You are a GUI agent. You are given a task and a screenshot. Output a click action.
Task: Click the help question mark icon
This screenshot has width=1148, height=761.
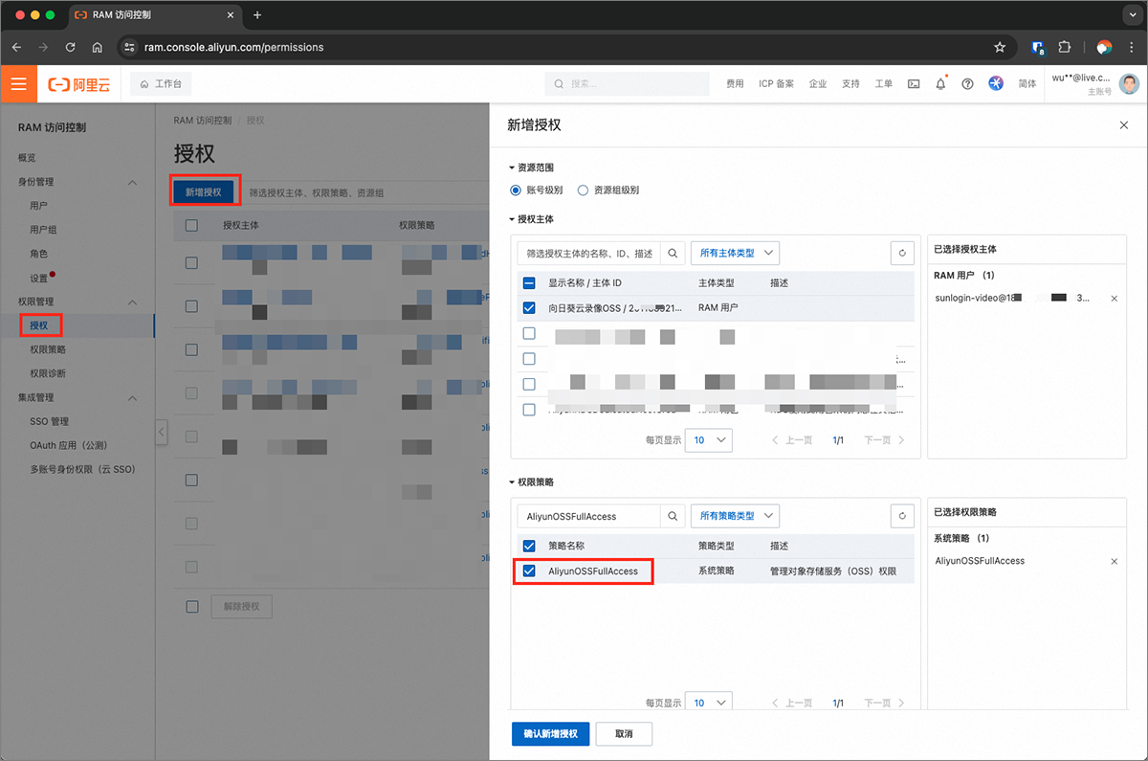967,84
